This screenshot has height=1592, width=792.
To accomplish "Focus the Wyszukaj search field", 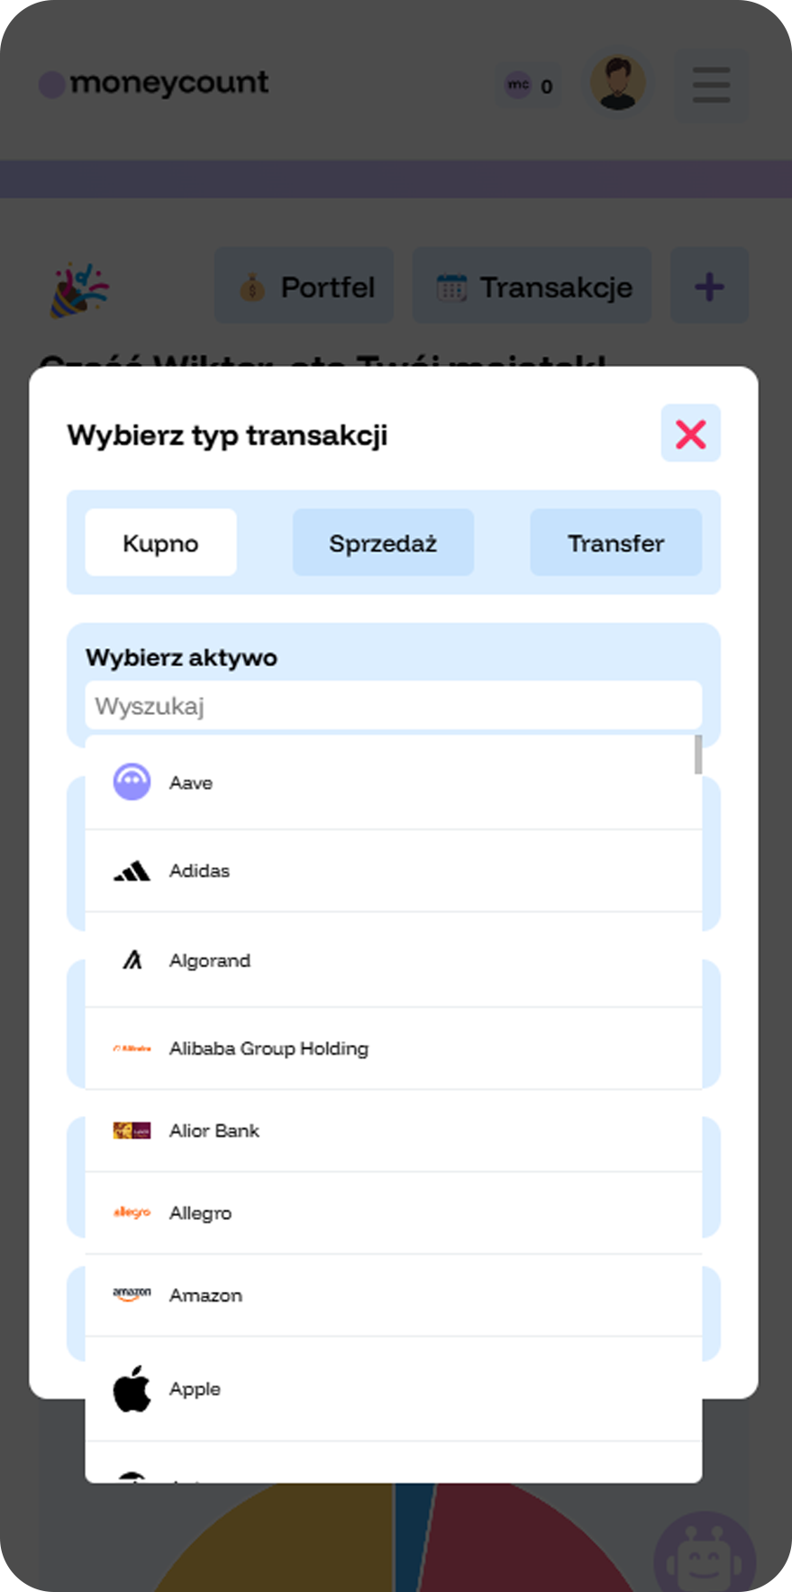I will tap(394, 705).
